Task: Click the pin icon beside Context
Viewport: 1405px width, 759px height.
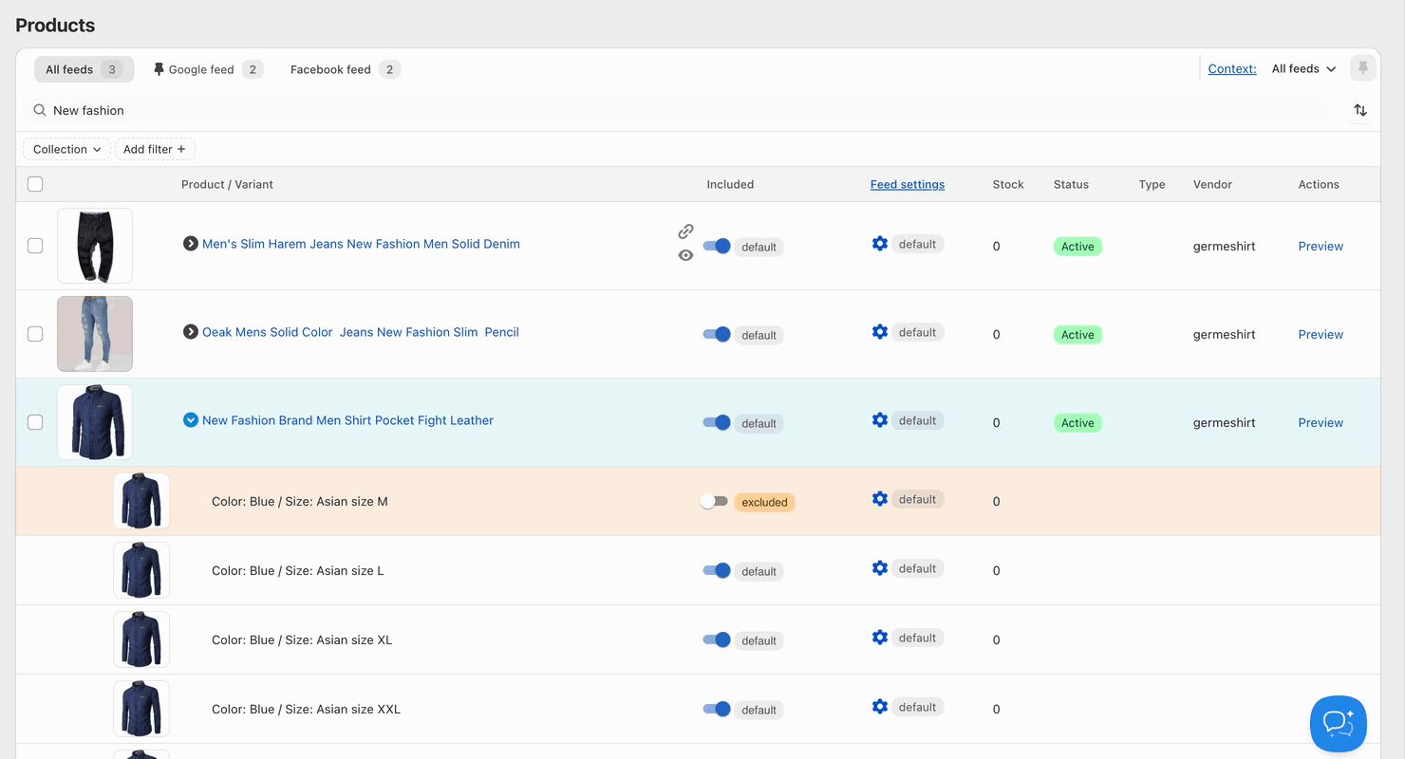Action: [x=1363, y=68]
